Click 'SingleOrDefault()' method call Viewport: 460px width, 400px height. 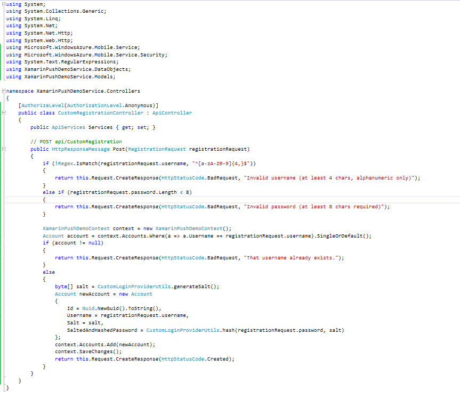click(x=342, y=236)
